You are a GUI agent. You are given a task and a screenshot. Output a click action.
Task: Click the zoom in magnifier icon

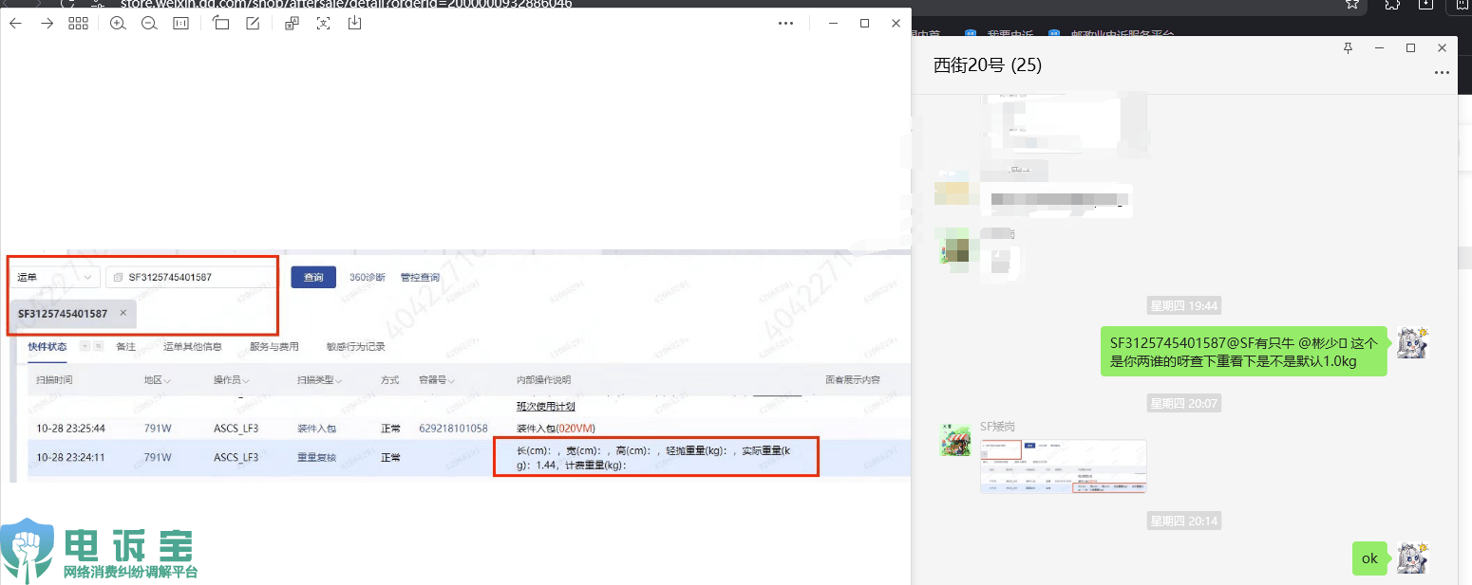tap(118, 23)
